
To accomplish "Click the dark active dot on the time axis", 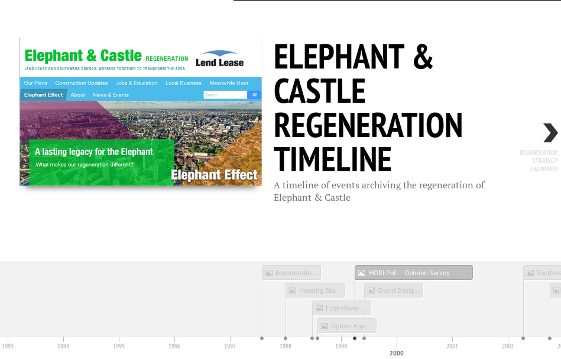I will 355,338.
